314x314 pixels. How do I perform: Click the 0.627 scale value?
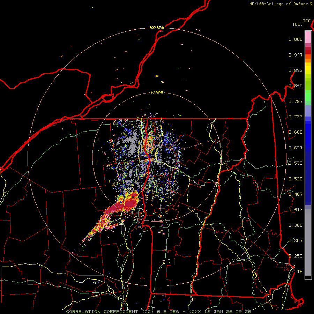296,148
